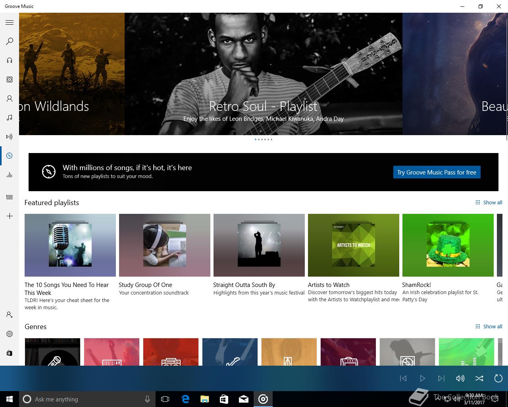
Task: Open the hamburger navigation menu
Action: pyautogui.click(x=10, y=22)
